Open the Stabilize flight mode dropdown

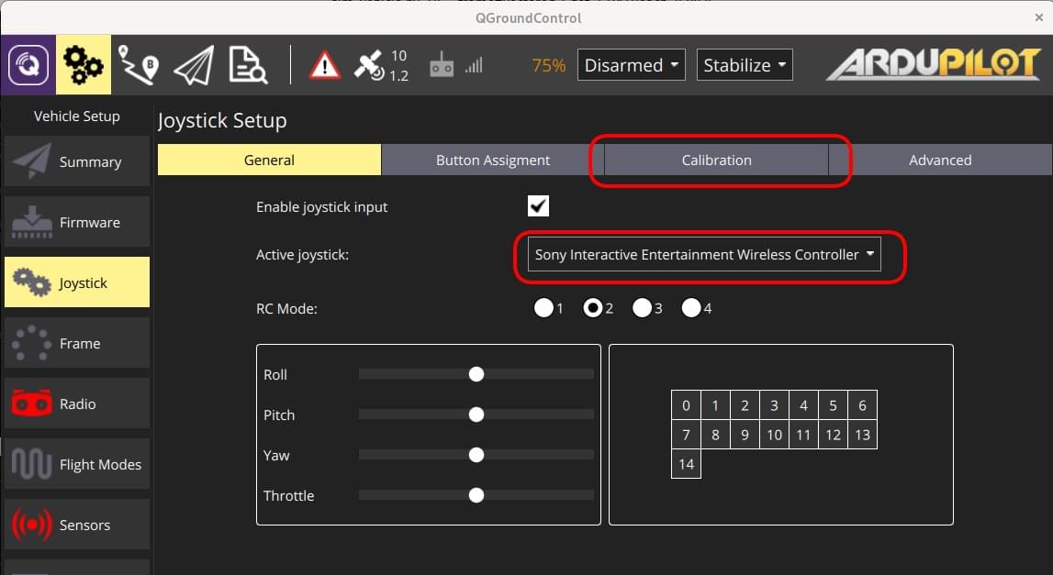(745, 65)
